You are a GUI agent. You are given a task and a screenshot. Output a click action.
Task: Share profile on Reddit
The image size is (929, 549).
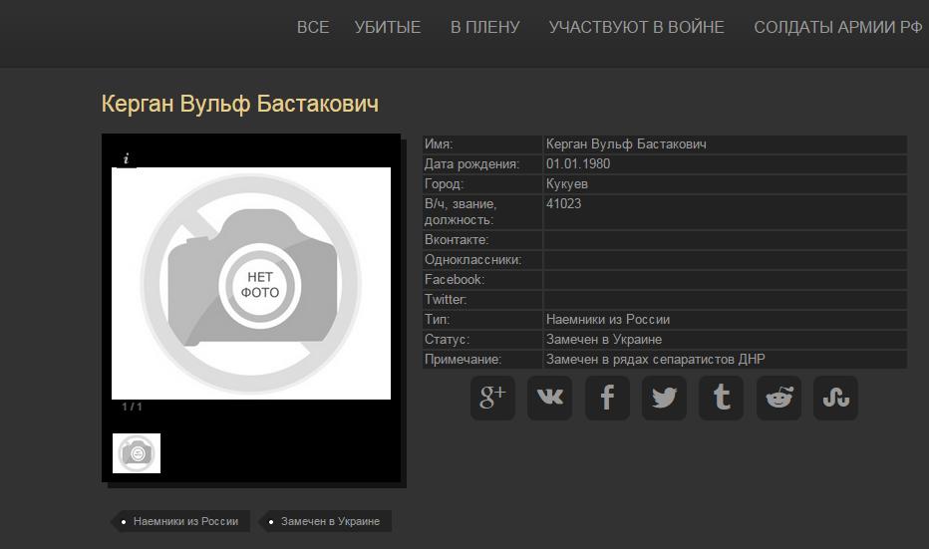click(779, 398)
